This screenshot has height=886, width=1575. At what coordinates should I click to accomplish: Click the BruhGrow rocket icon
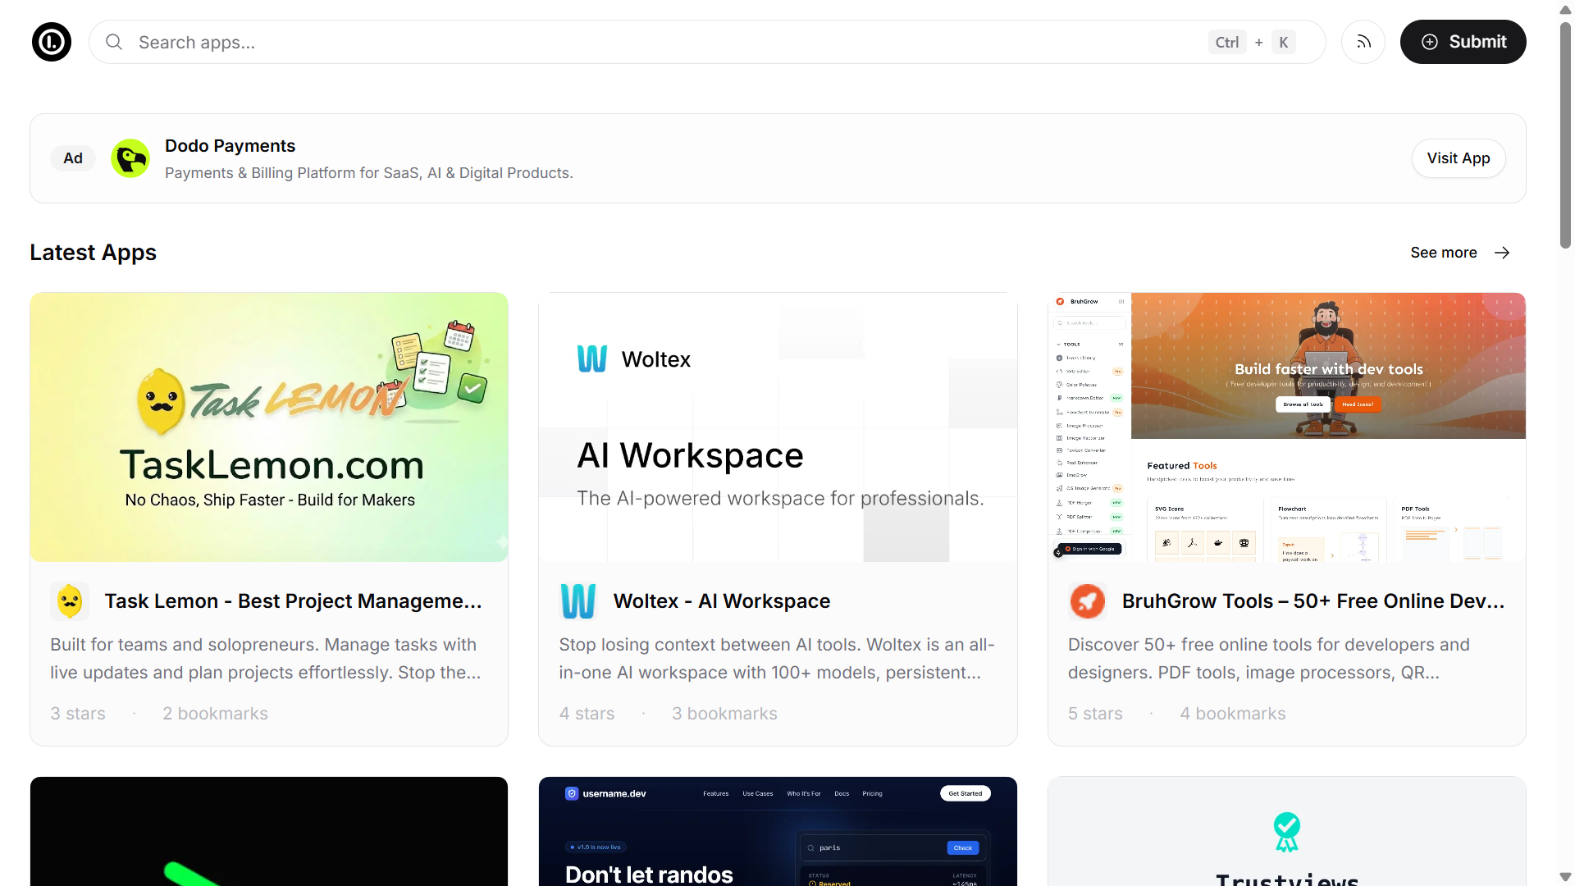[x=1088, y=601]
